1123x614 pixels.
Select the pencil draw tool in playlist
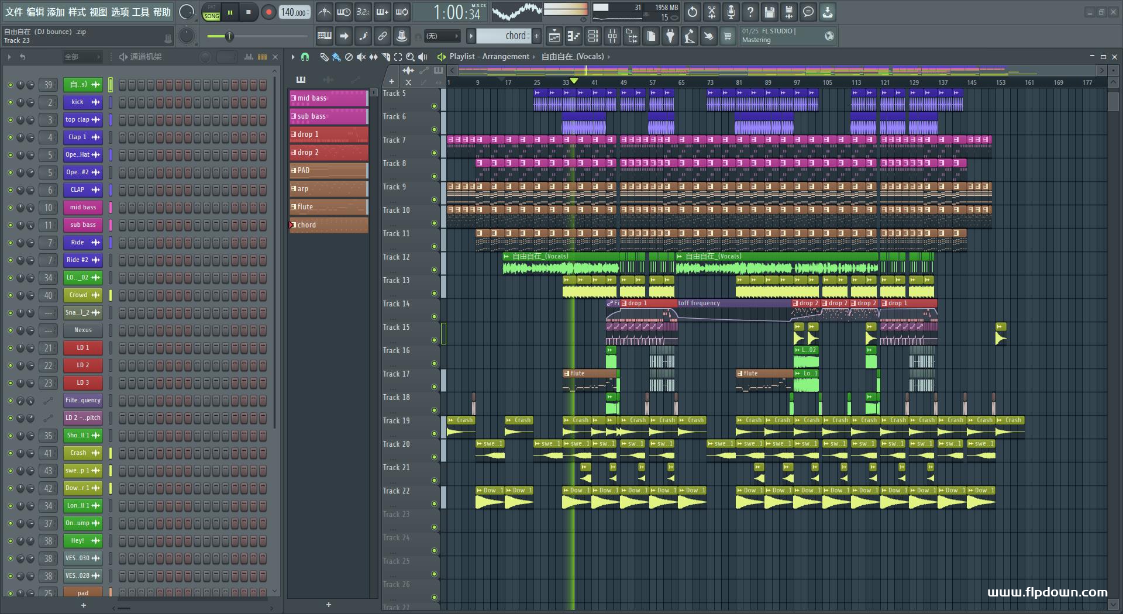[x=323, y=57]
